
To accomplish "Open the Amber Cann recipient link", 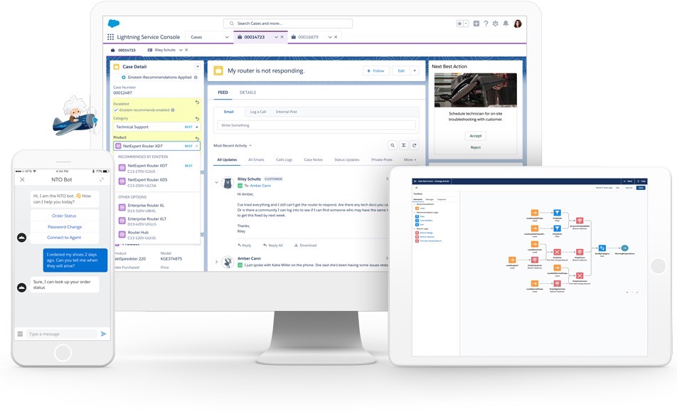I will coord(260,186).
